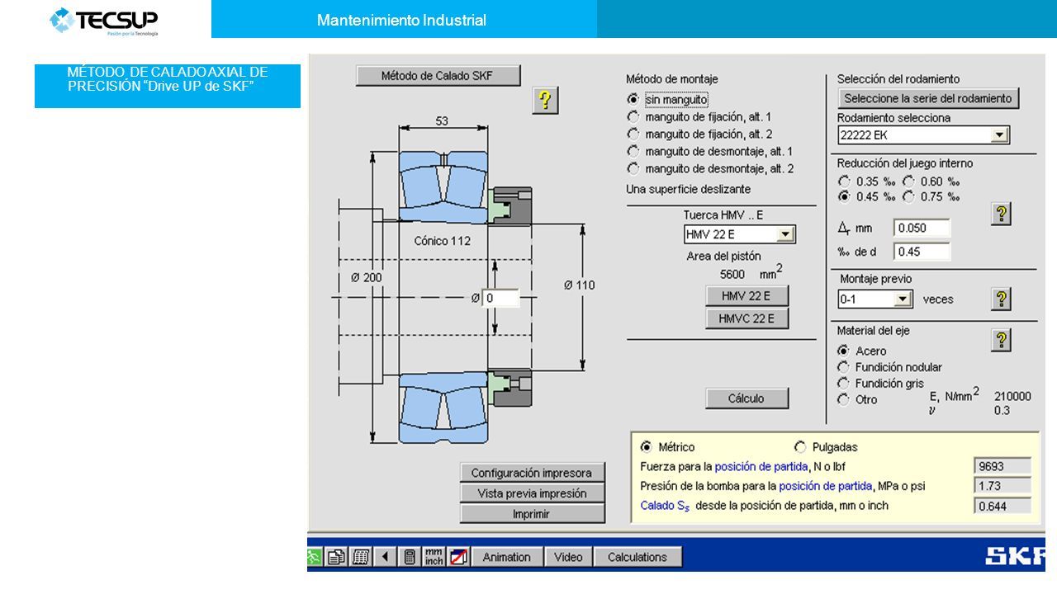Viewport: 1057px width, 594px height.
Task: Open the Calculations tab
Action: pos(637,557)
